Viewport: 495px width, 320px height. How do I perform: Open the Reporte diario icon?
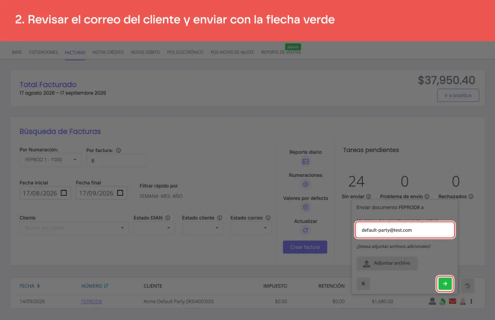pos(306,161)
